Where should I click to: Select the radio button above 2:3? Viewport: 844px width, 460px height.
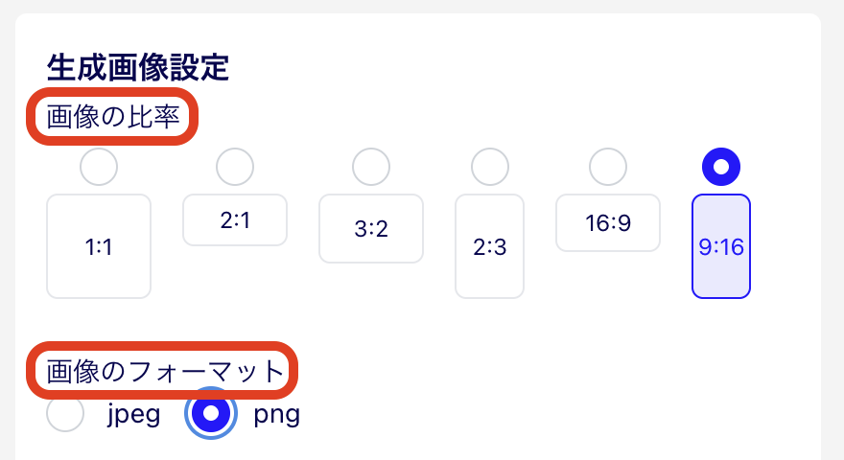[x=490, y=167]
